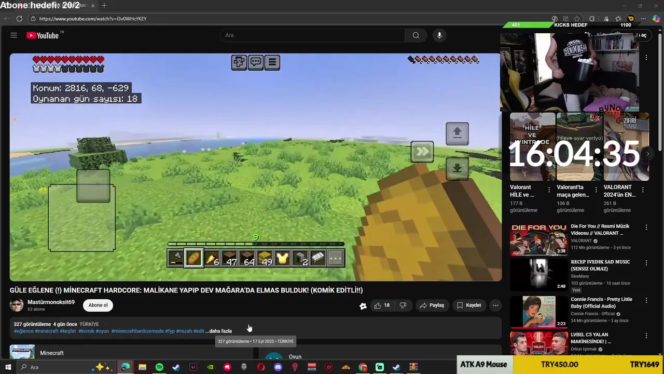Open the #minecraft hashtag link

pos(47,331)
